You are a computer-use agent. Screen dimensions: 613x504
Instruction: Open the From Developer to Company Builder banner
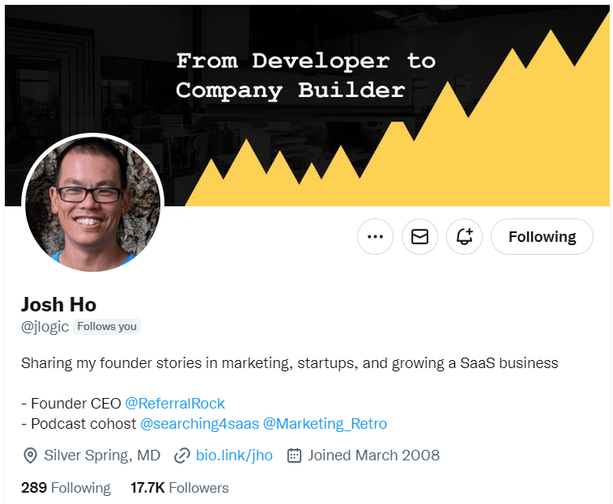pos(307,105)
